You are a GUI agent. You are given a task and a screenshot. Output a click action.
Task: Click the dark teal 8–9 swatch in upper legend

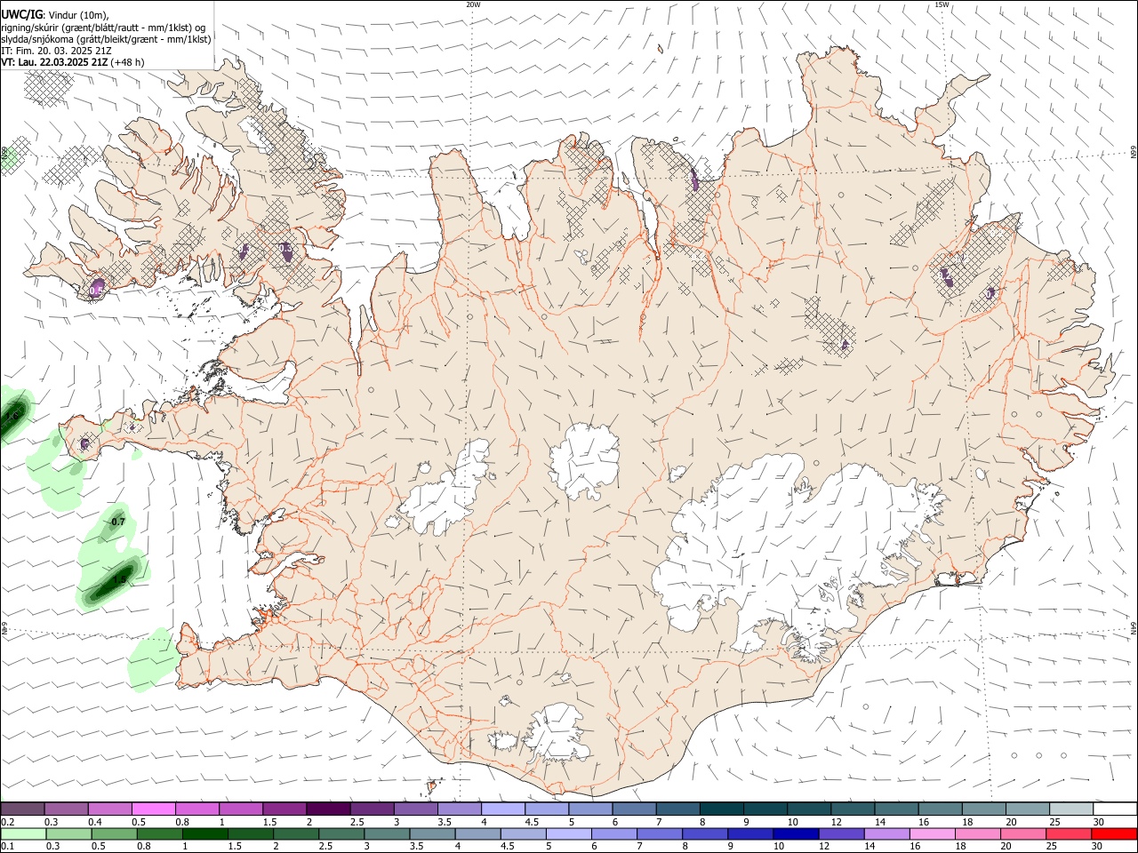pyautogui.click(x=721, y=809)
